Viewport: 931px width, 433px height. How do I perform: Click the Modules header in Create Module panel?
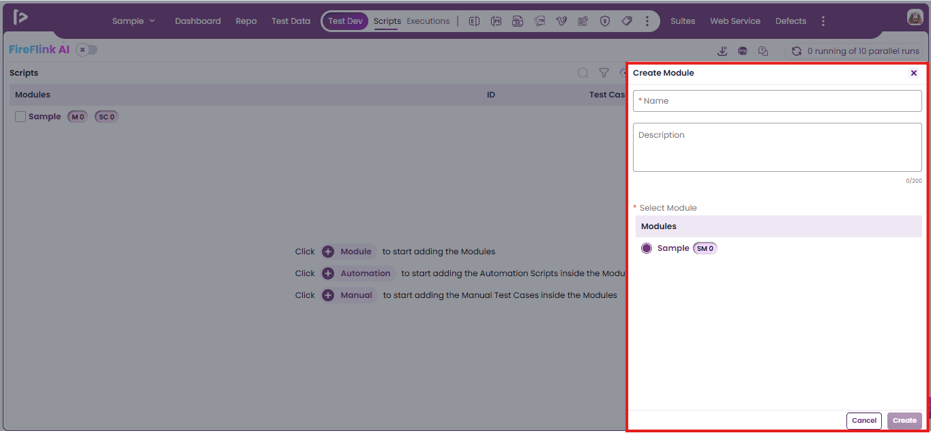point(659,226)
